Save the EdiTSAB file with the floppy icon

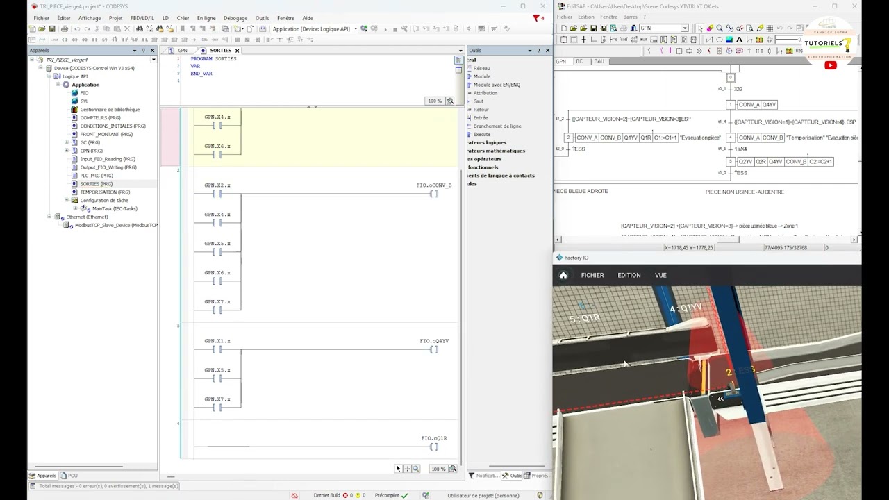click(x=594, y=28)
